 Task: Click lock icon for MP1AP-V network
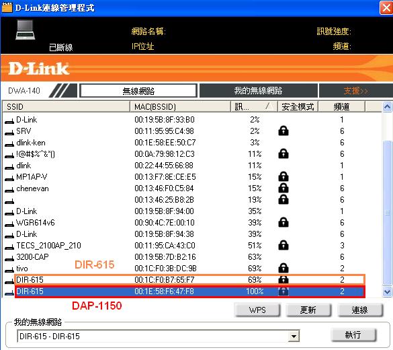(x=283, y=177)
